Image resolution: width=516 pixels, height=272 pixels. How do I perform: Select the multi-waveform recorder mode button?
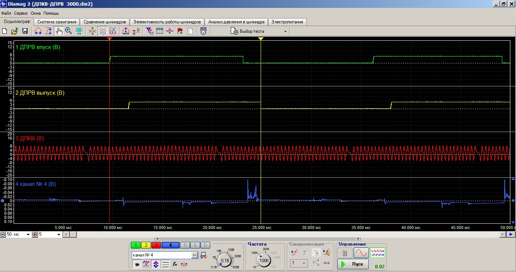tap(378, 253)
